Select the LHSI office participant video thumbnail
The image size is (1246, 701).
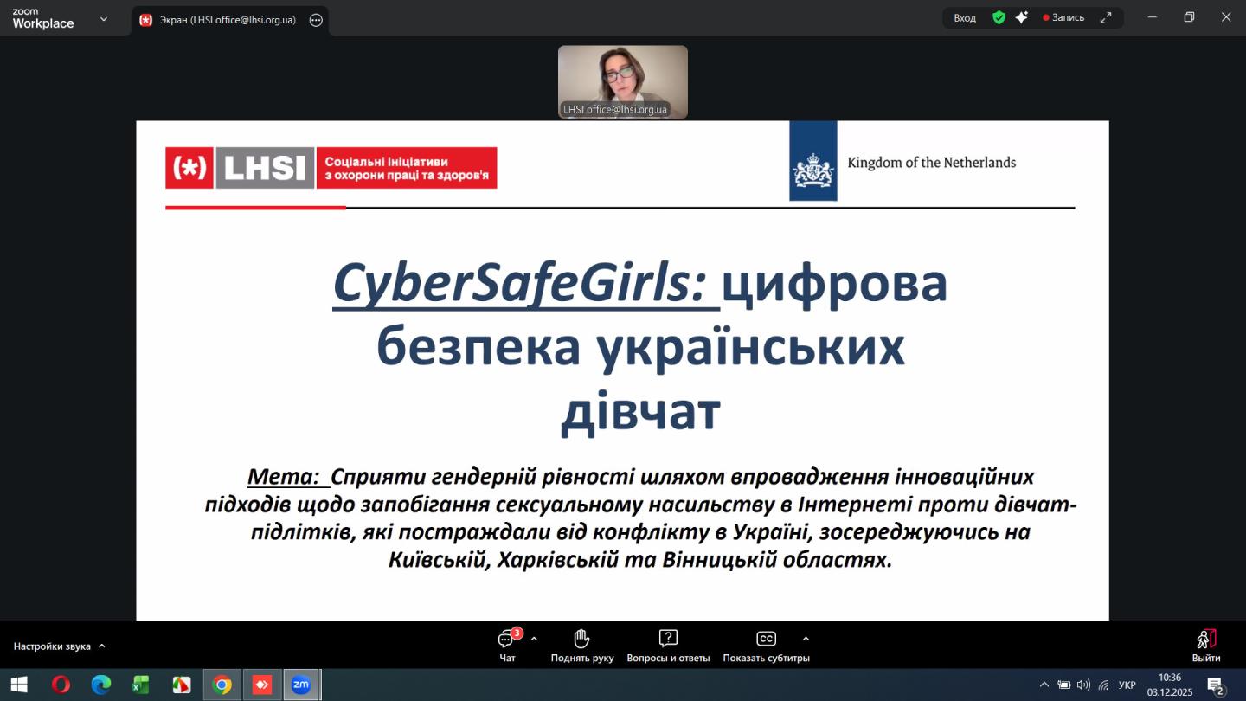point(623,81)
